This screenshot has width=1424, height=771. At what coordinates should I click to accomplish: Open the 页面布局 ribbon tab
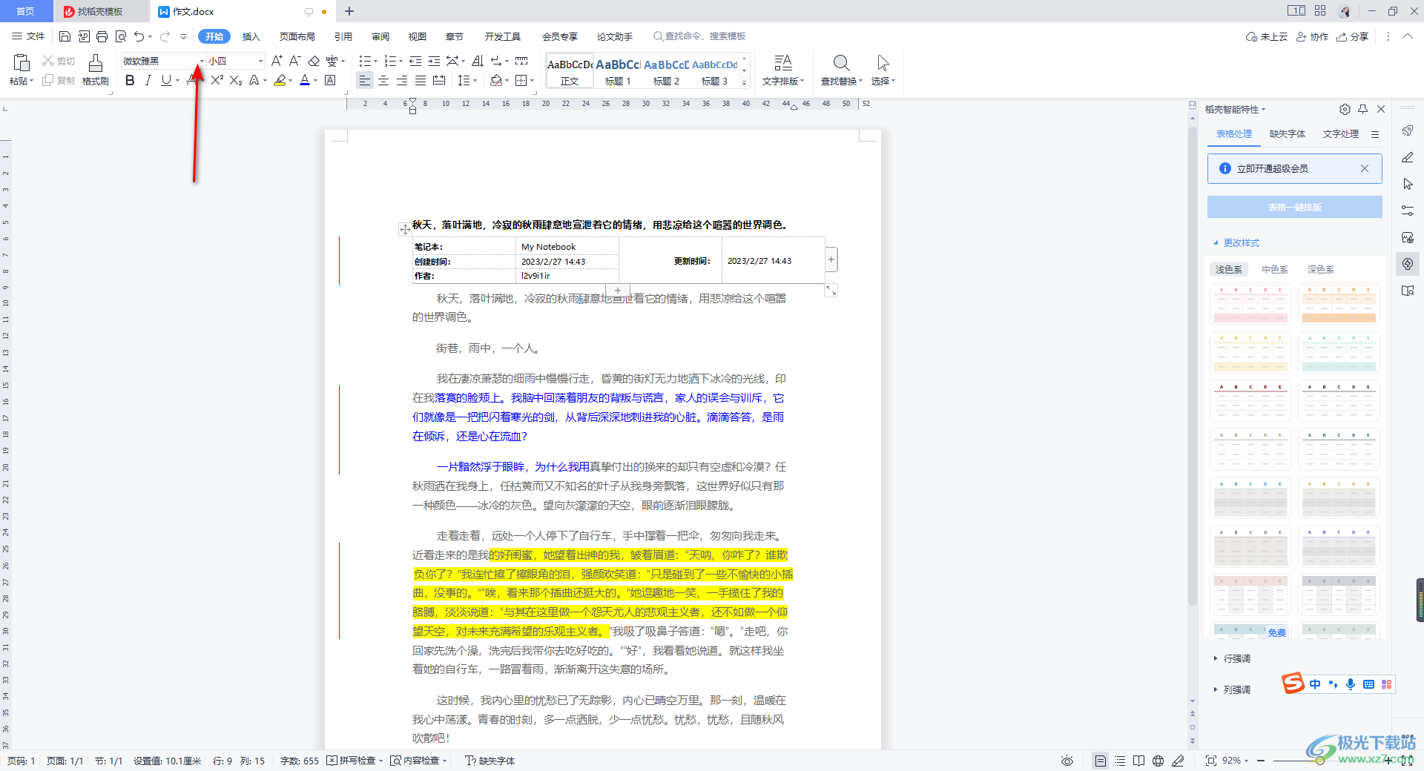point(297,36)
